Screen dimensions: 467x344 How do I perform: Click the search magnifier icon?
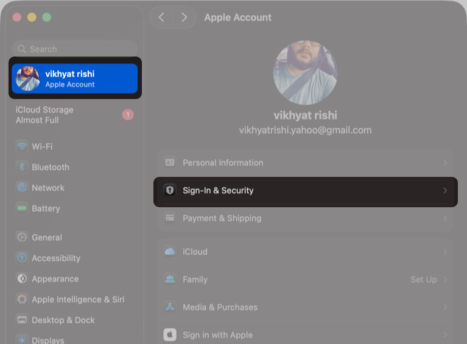point(22,49)
